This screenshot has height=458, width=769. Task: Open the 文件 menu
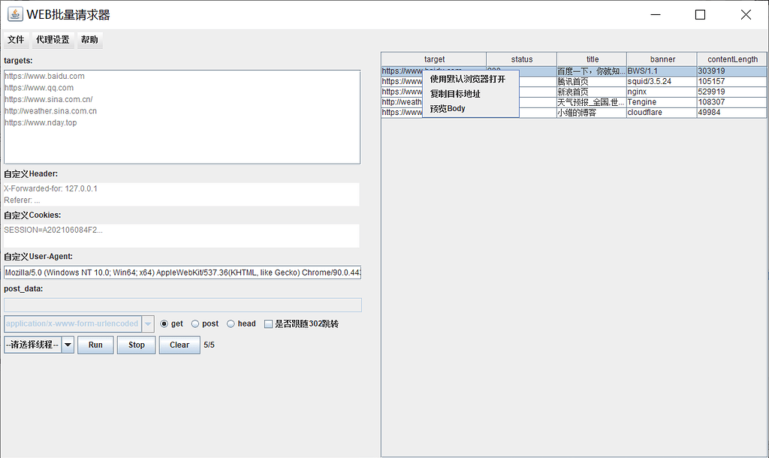[16, 40]
